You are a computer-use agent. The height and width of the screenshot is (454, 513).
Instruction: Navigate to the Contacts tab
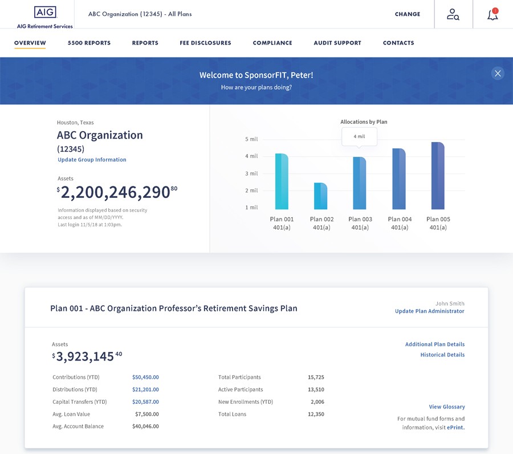(398, 43)
